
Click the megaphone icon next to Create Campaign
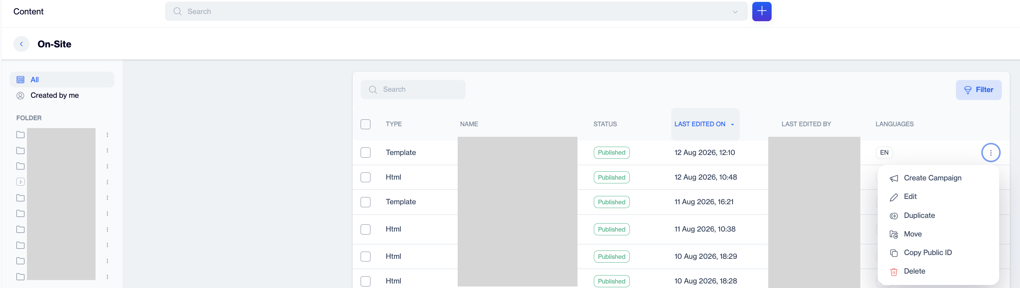click(894, 178)
